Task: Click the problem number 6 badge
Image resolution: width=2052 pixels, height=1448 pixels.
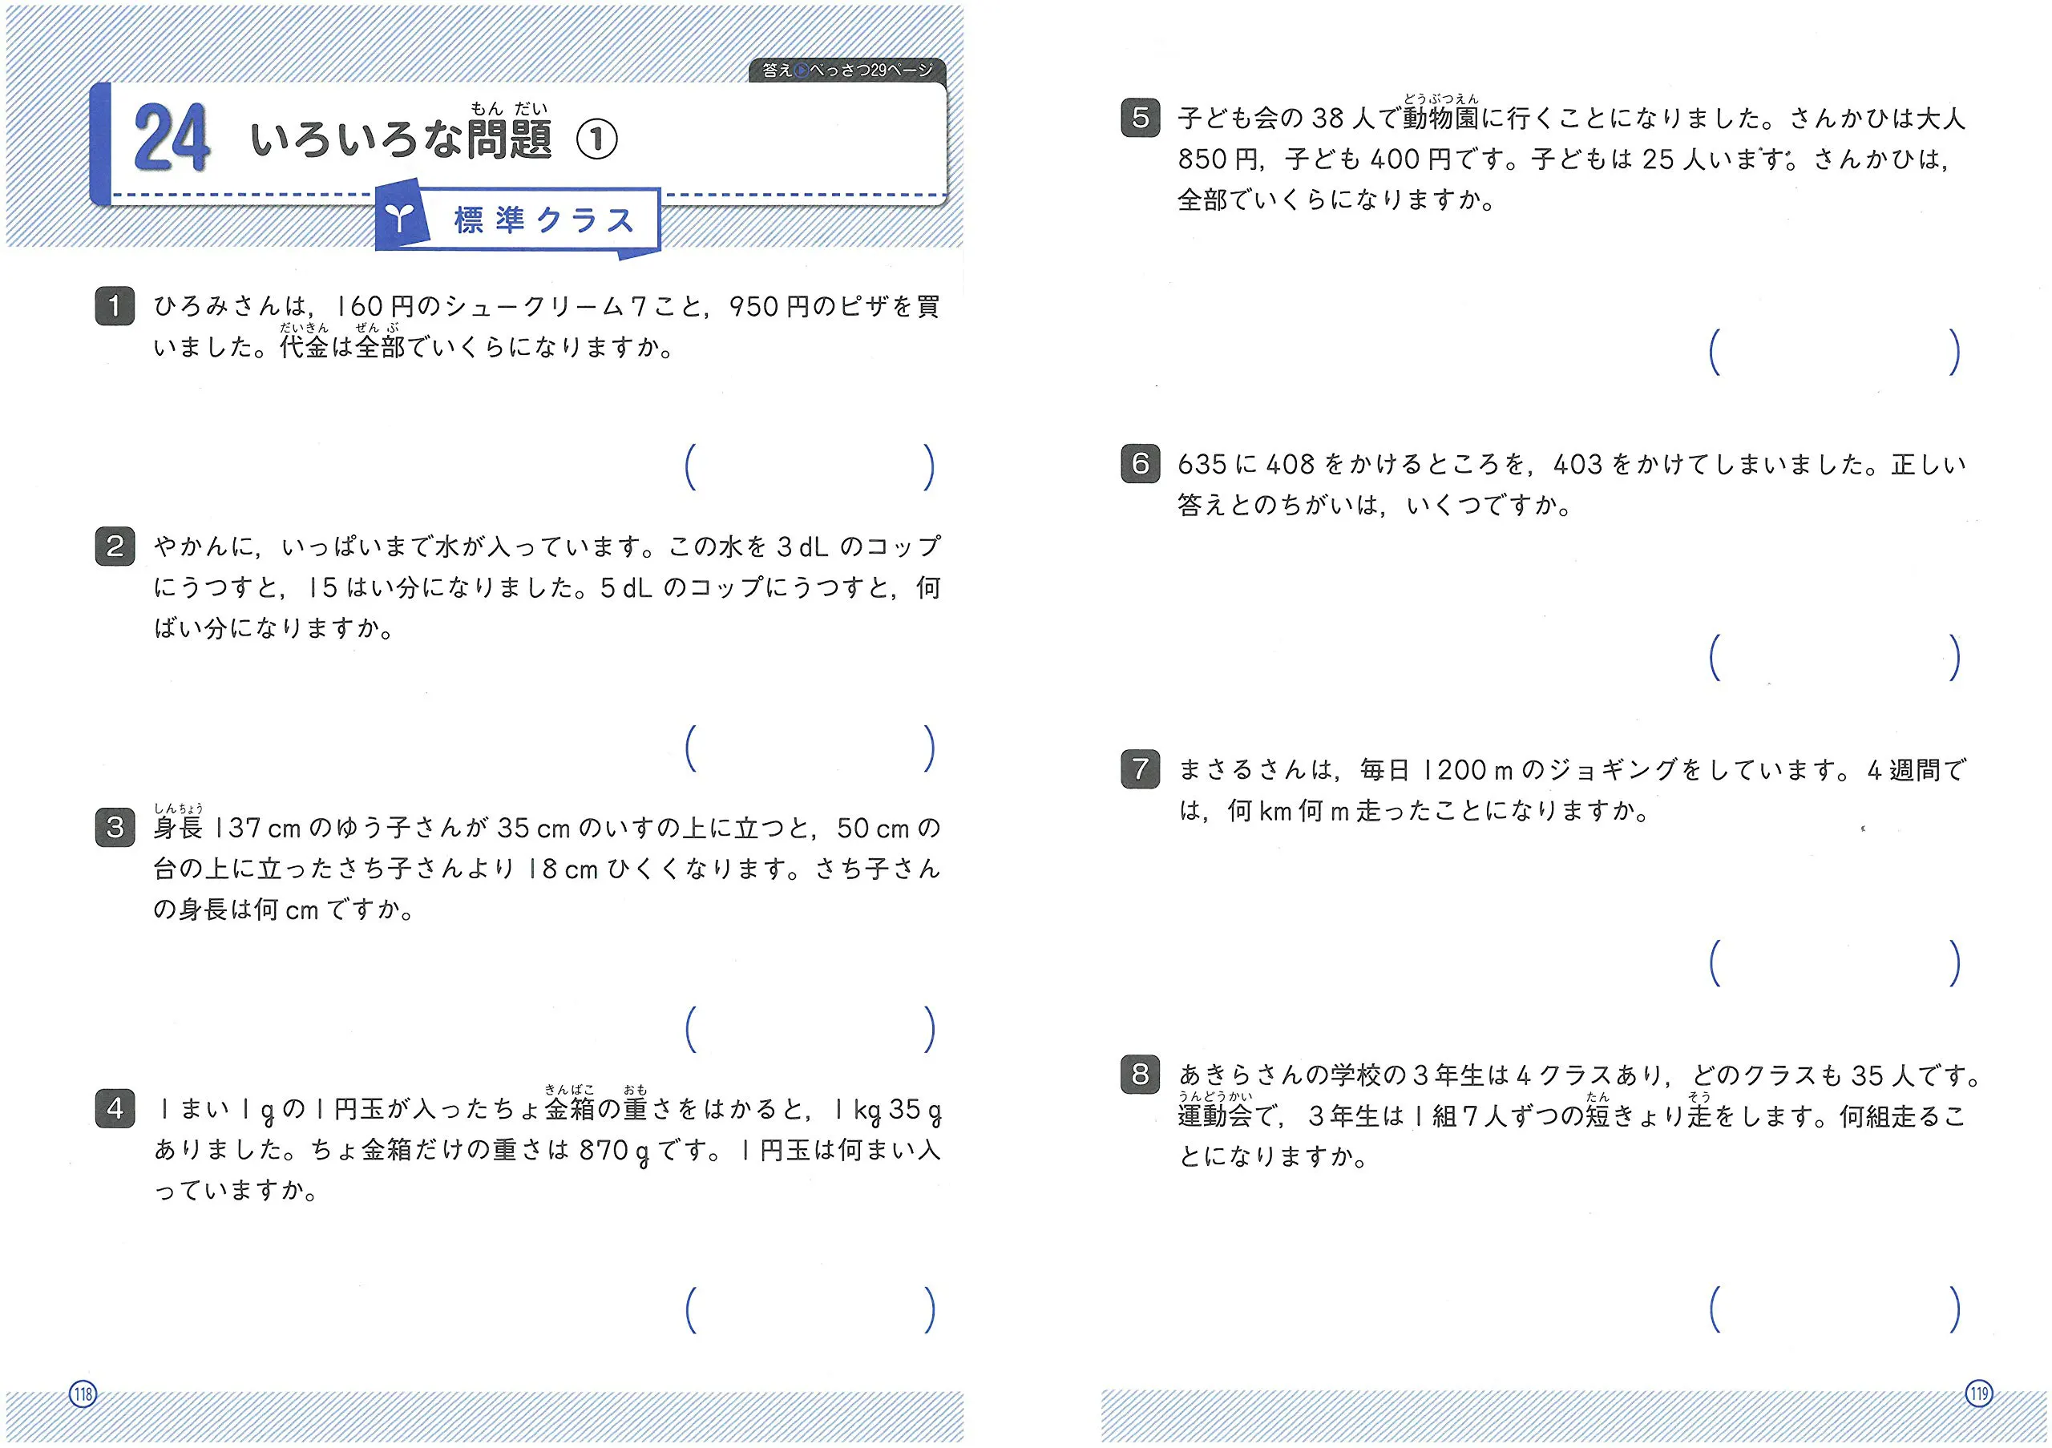Action: click(1141, 464)
